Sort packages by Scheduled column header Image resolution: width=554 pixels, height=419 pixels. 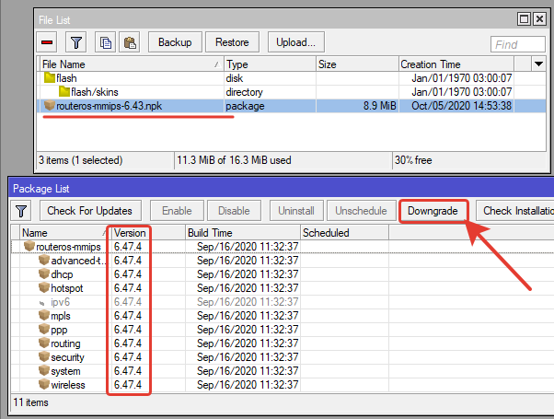tap(344, 233)
